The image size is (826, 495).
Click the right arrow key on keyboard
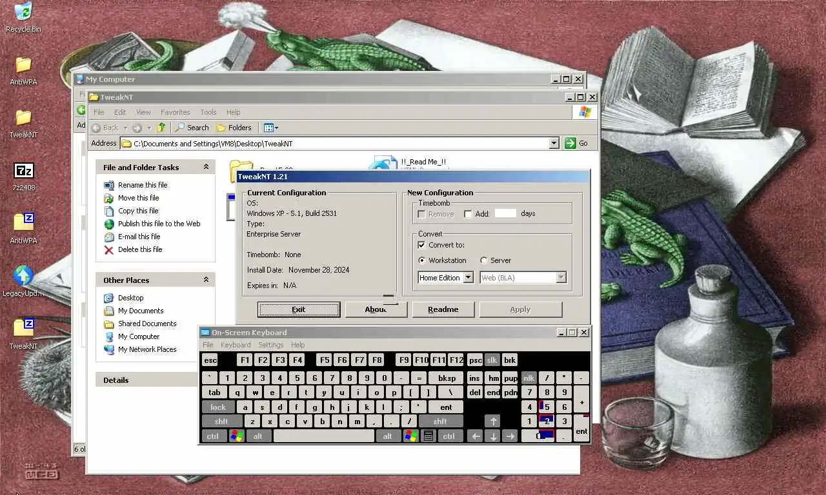coord(510,436)
